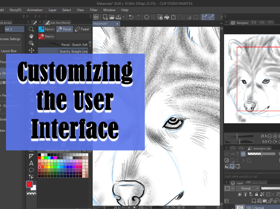
Task: Pick the bright green color swatch
Action: [x=46, y=158]
